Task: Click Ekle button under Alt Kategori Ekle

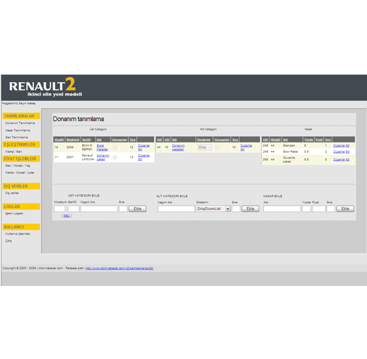Action: click(250, 208)
